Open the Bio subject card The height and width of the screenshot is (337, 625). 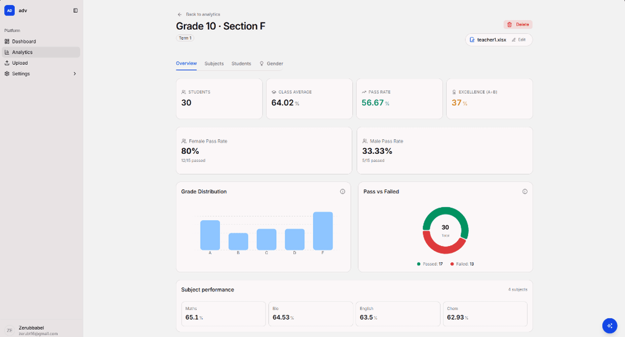coord(311,314)
